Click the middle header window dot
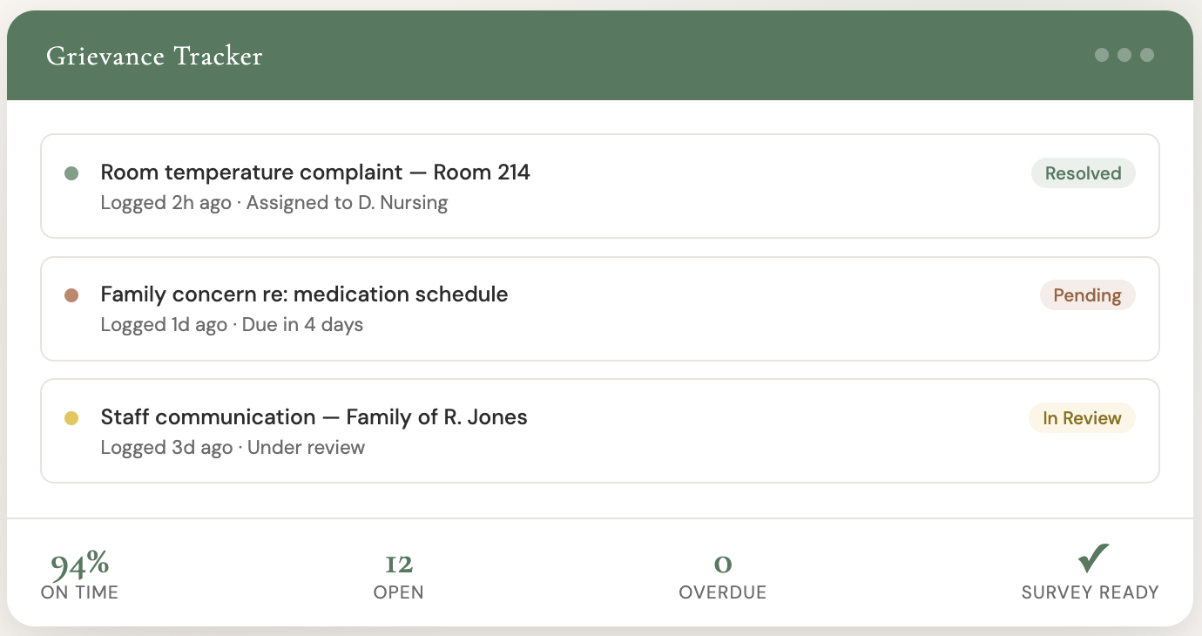The height and width of the screenshot is (636, 1202). 1124,55
